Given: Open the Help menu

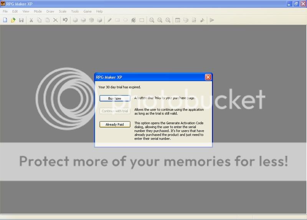Looking at the screenshot, I should (100, 11).
